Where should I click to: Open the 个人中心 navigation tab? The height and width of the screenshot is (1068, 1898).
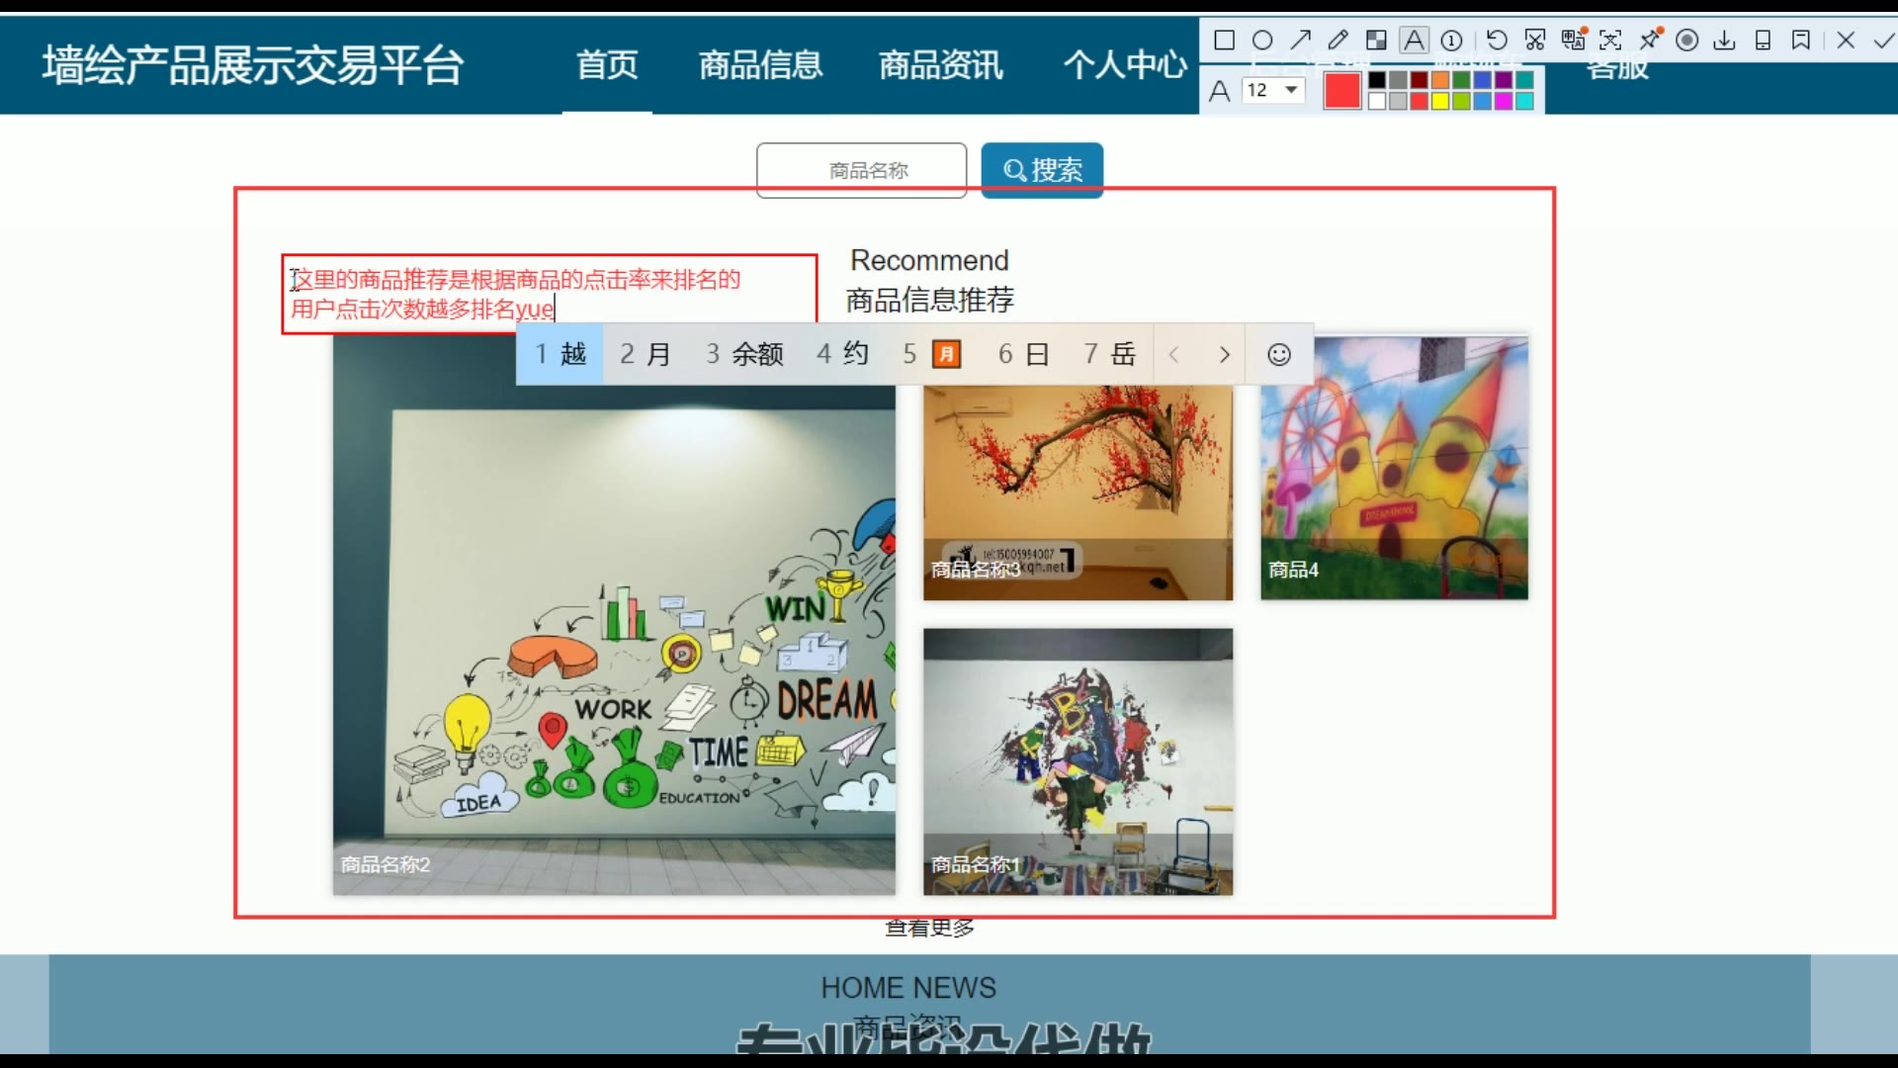point(1125,65)
